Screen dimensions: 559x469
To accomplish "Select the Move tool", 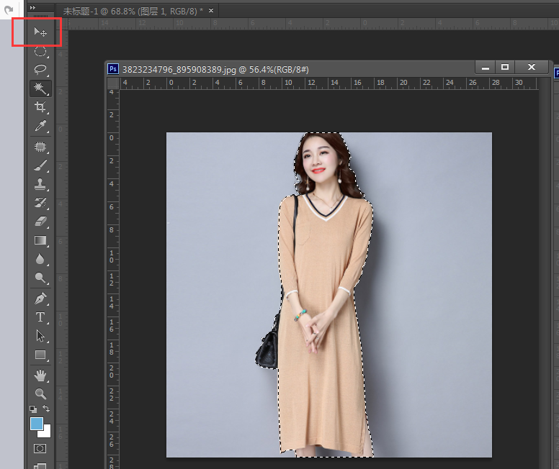I will point(40,32).
